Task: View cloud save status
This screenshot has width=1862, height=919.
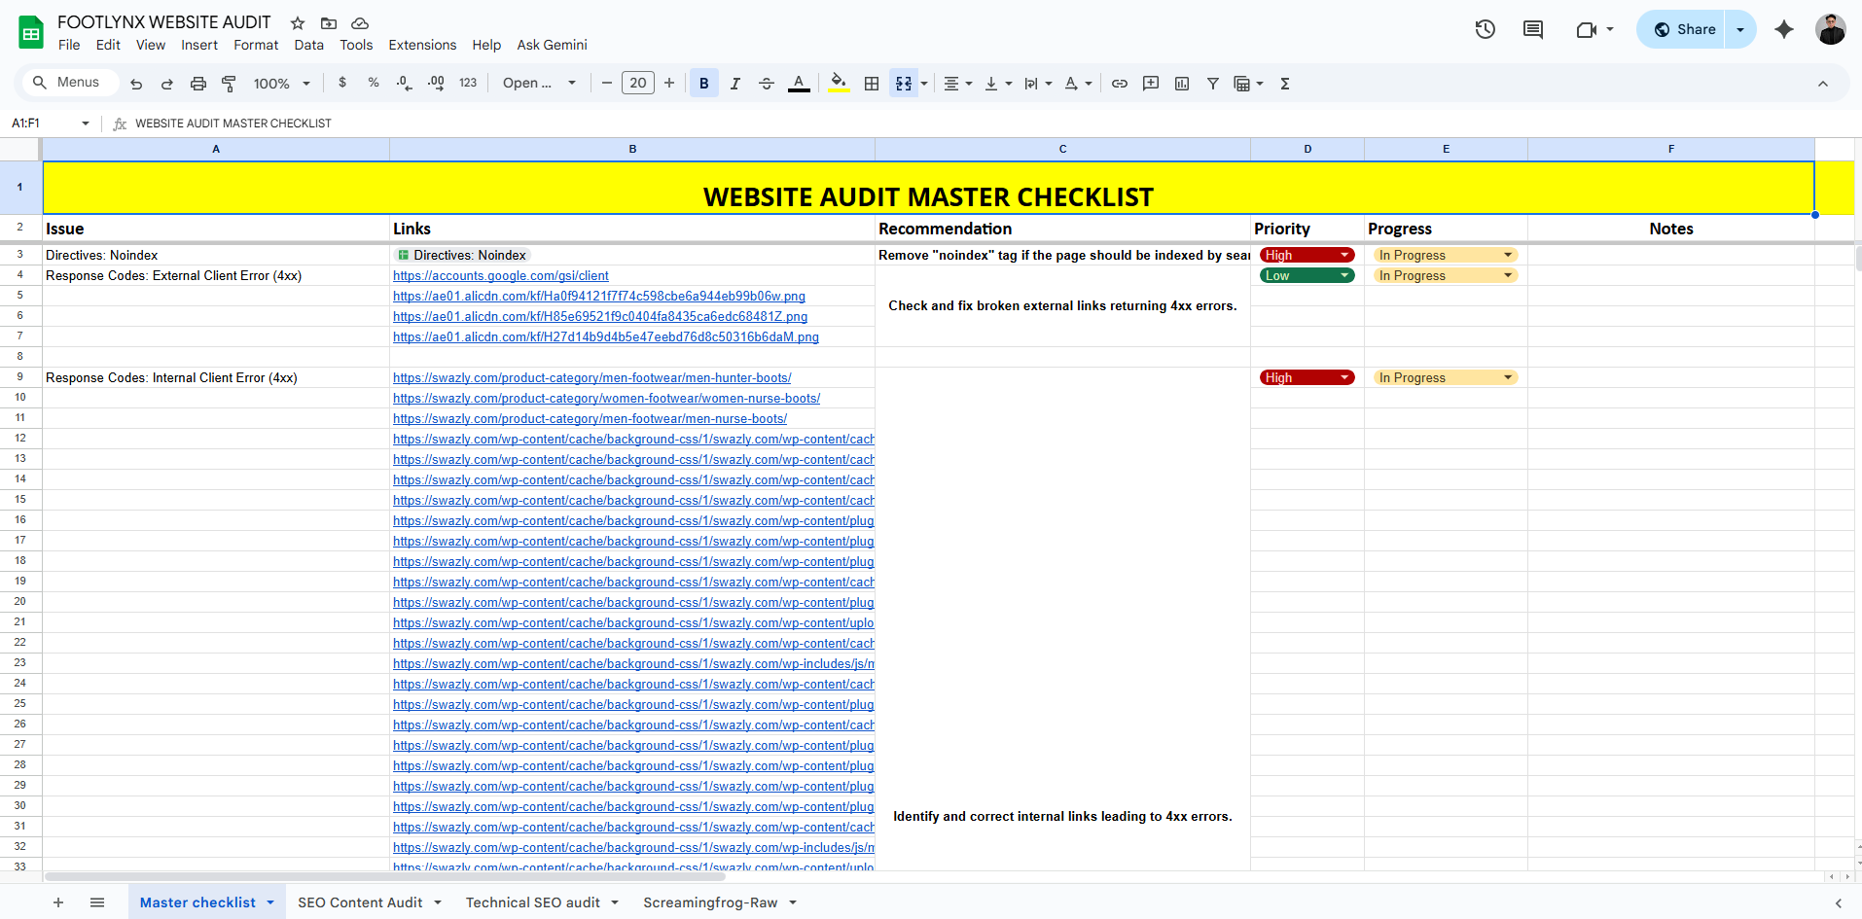Action: pos(360,23)
